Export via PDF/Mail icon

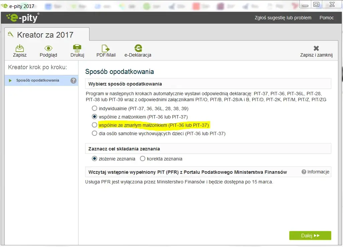click(x=106, y=48)
